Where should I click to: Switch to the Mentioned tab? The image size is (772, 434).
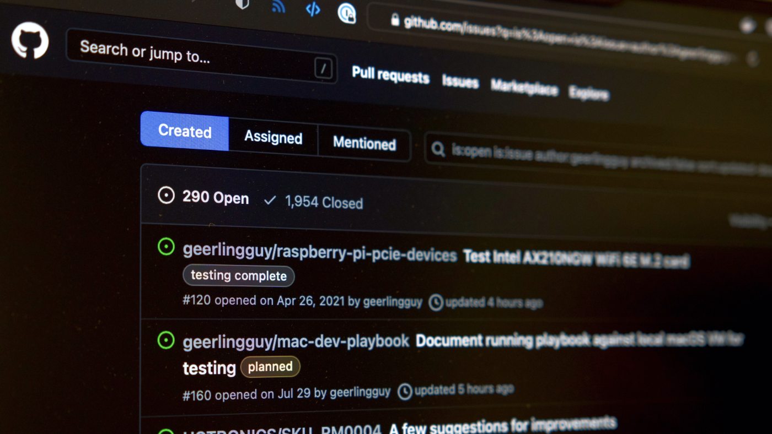(x=364, y=144)
